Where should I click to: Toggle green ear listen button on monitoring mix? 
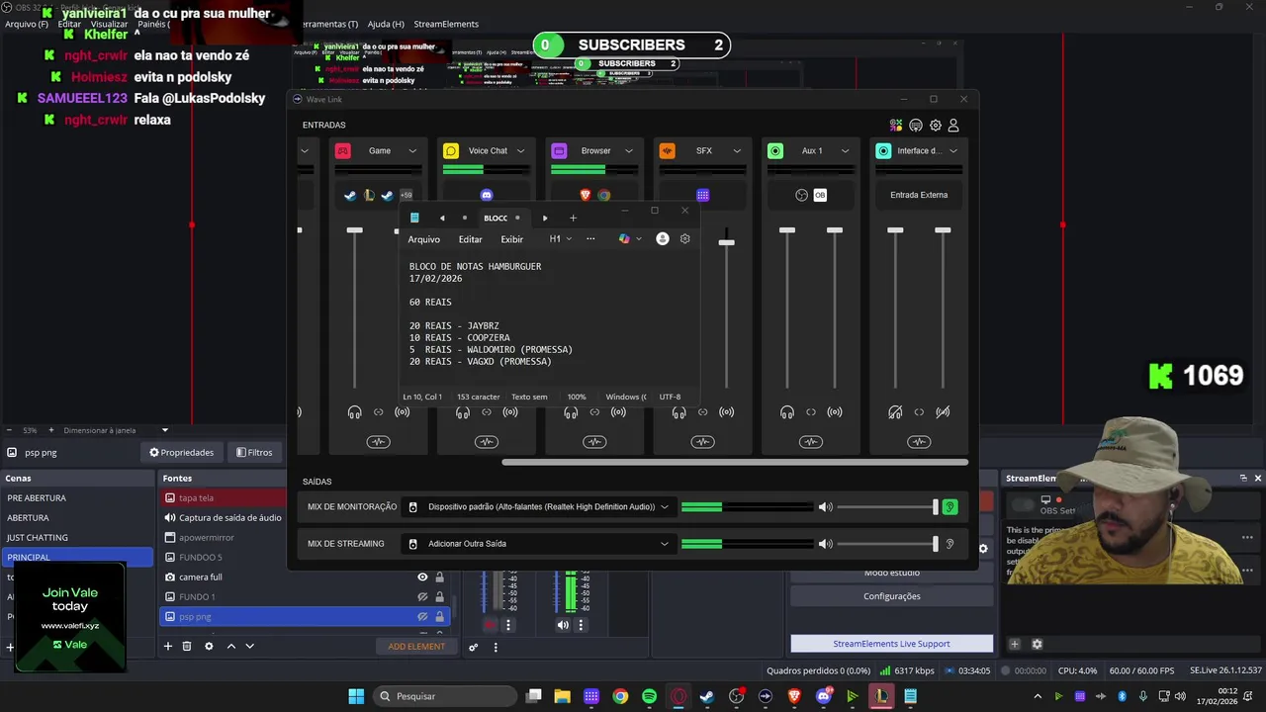[x=949, y=507]
